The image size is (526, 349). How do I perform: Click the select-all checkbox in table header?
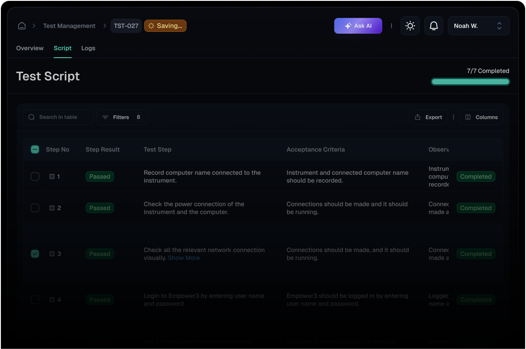pyautogui.click(x=35, y=149)
